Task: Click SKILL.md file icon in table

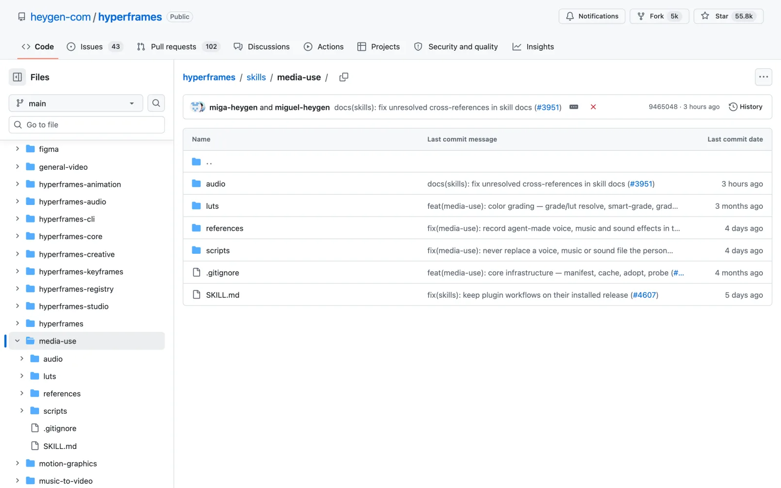Action: tap(196, 295)
